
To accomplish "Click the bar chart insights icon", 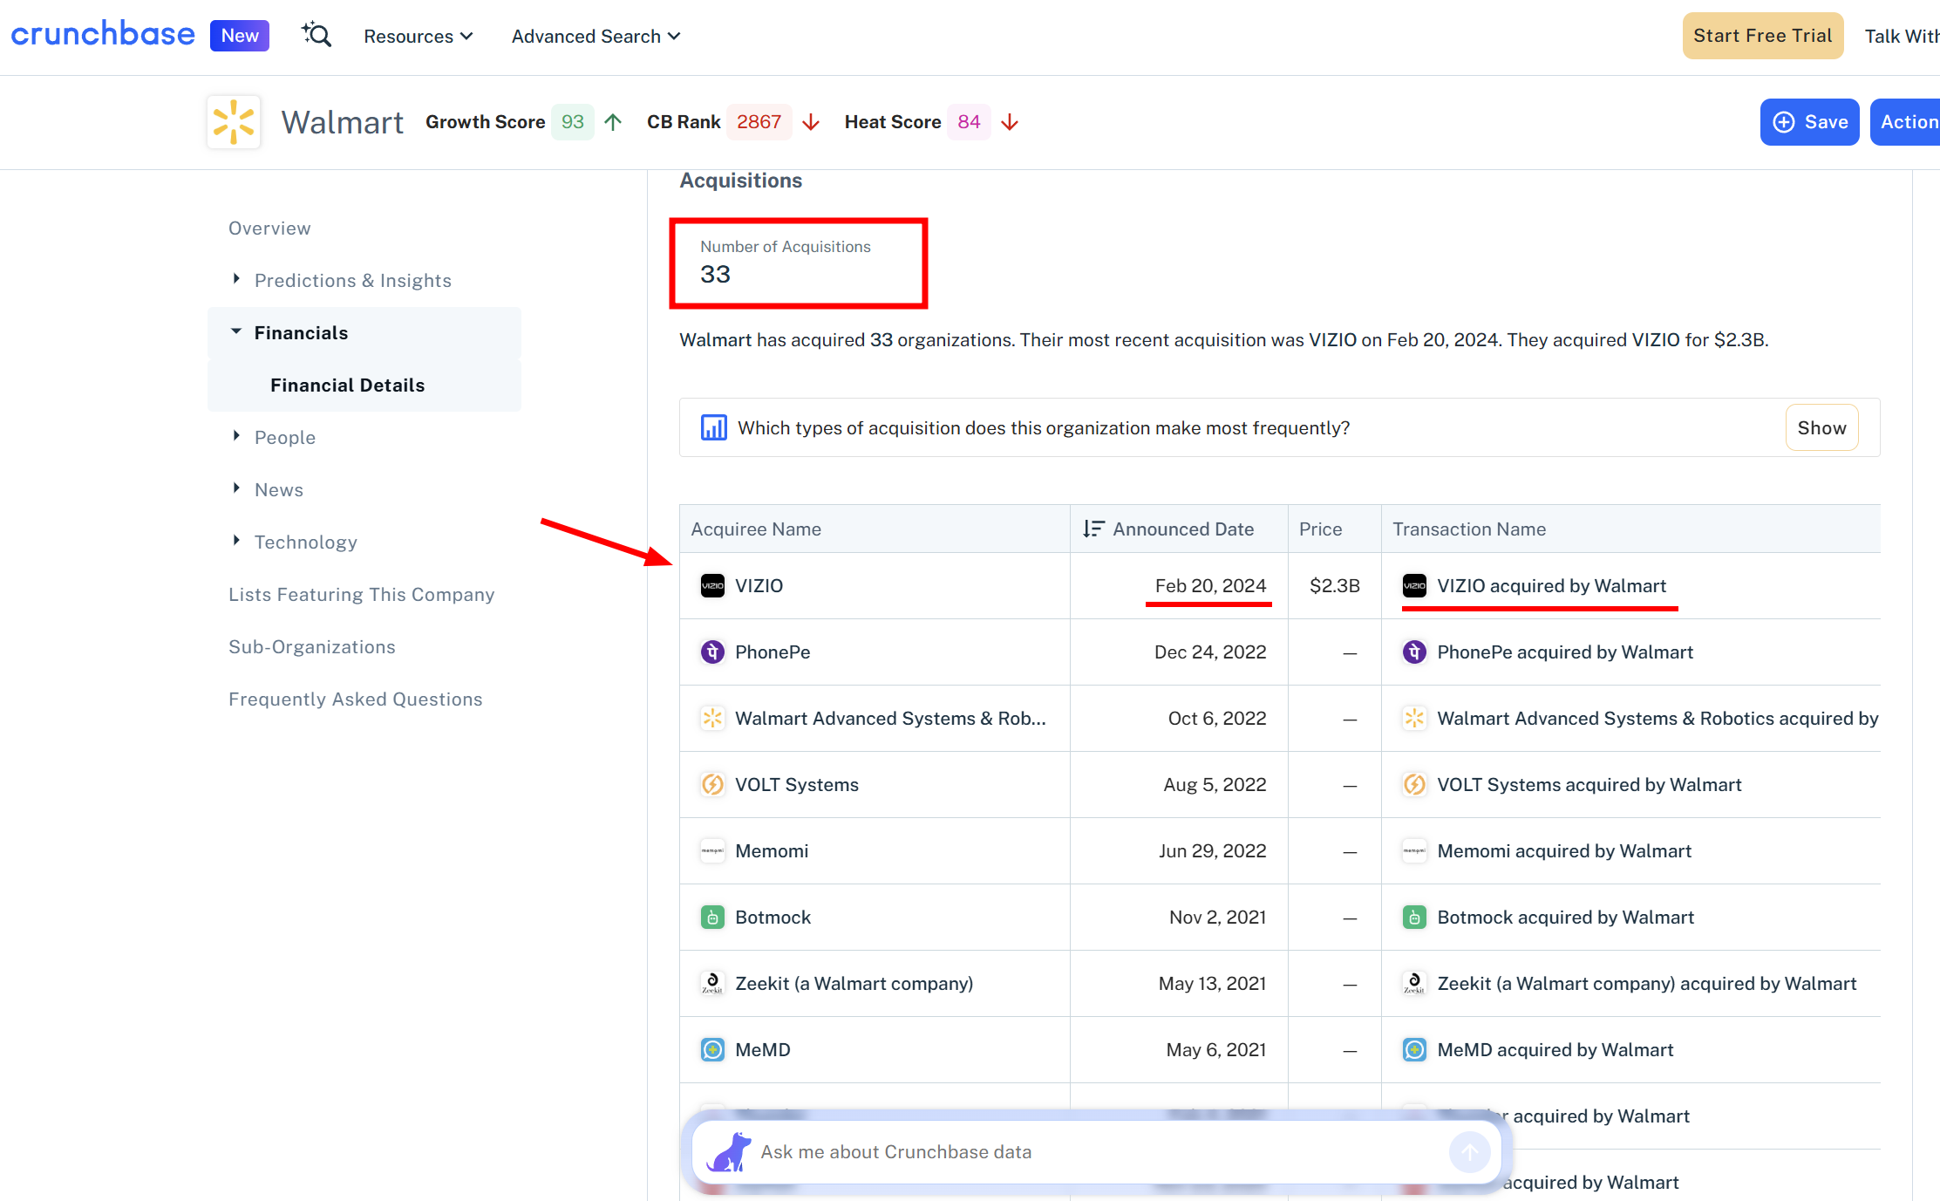I will coord(713,428).
